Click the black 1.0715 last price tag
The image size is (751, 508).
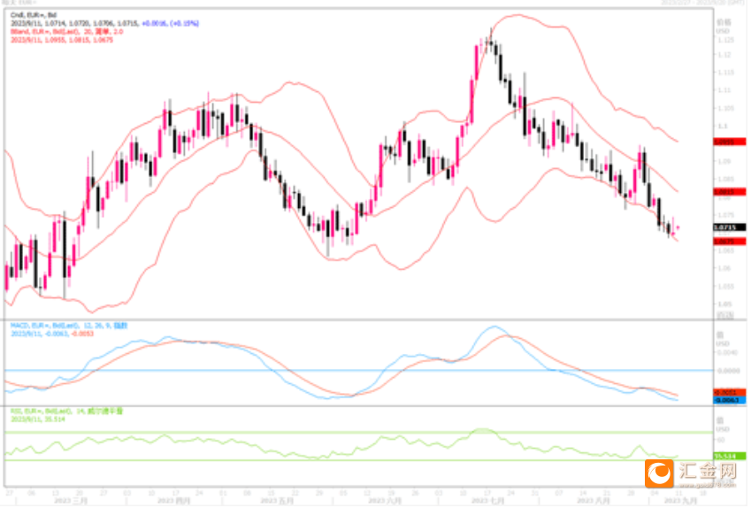[729, 227]
